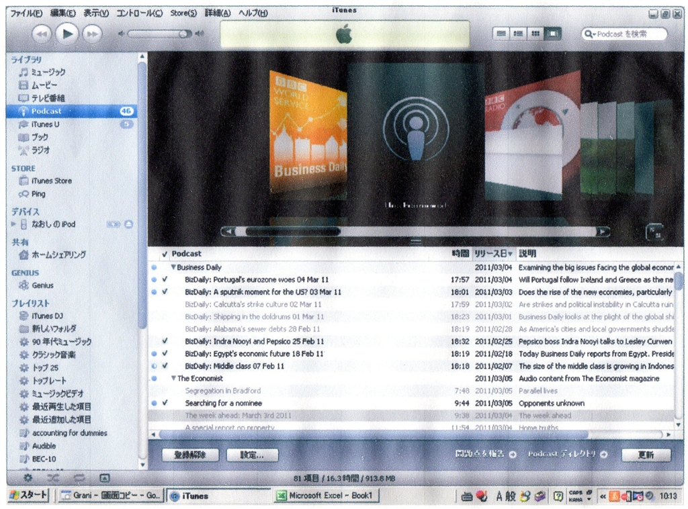The image size is (688, 509).
Task: Toggle the Podcast column header checkbox
Action: pyautogui.click(x=165, y=254)
